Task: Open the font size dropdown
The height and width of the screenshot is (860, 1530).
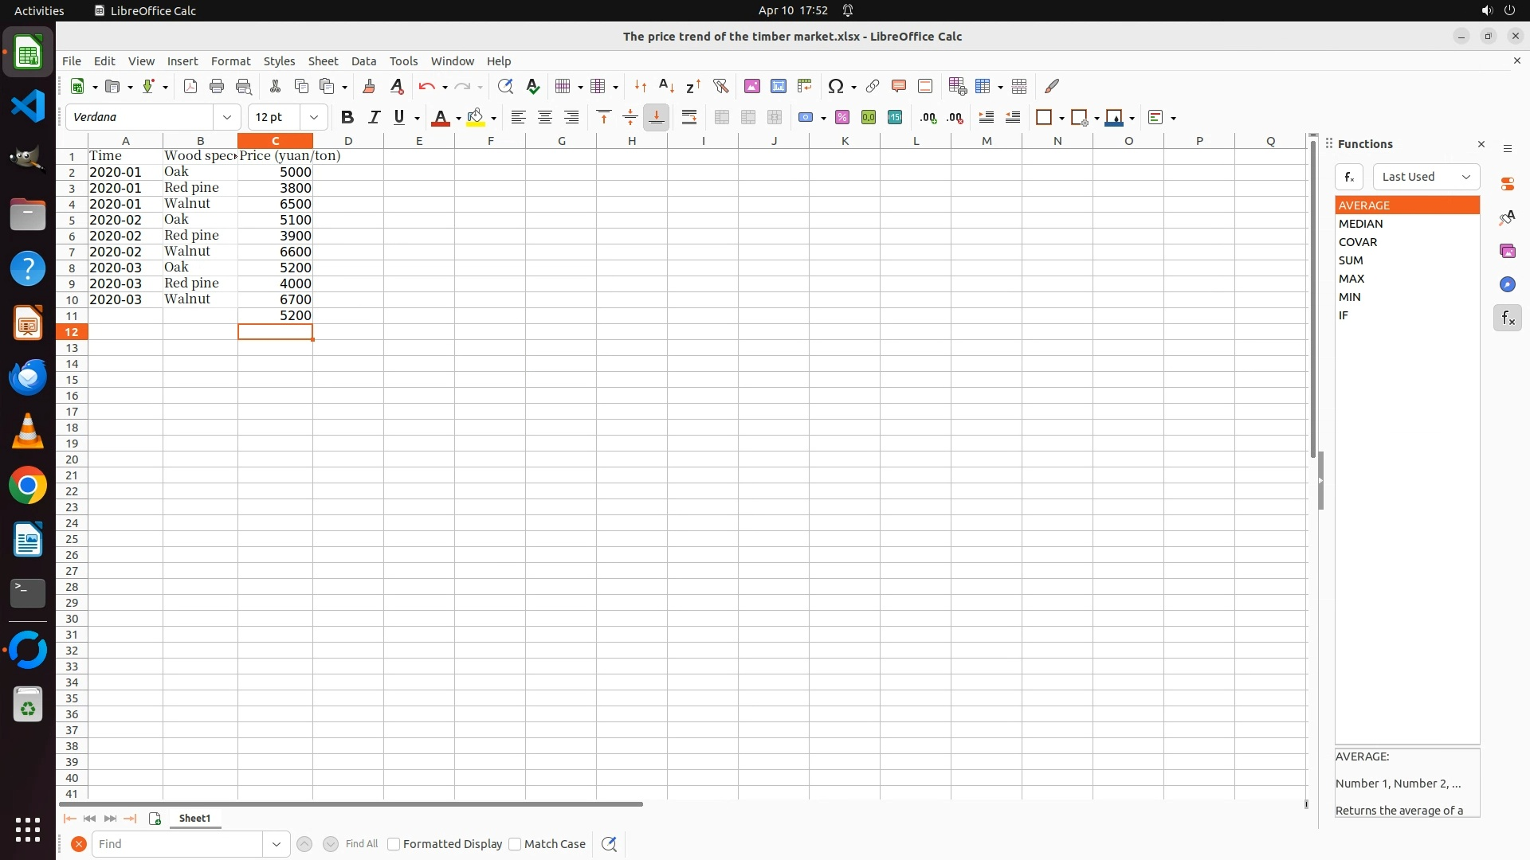Action: click(x=314, y=117)
